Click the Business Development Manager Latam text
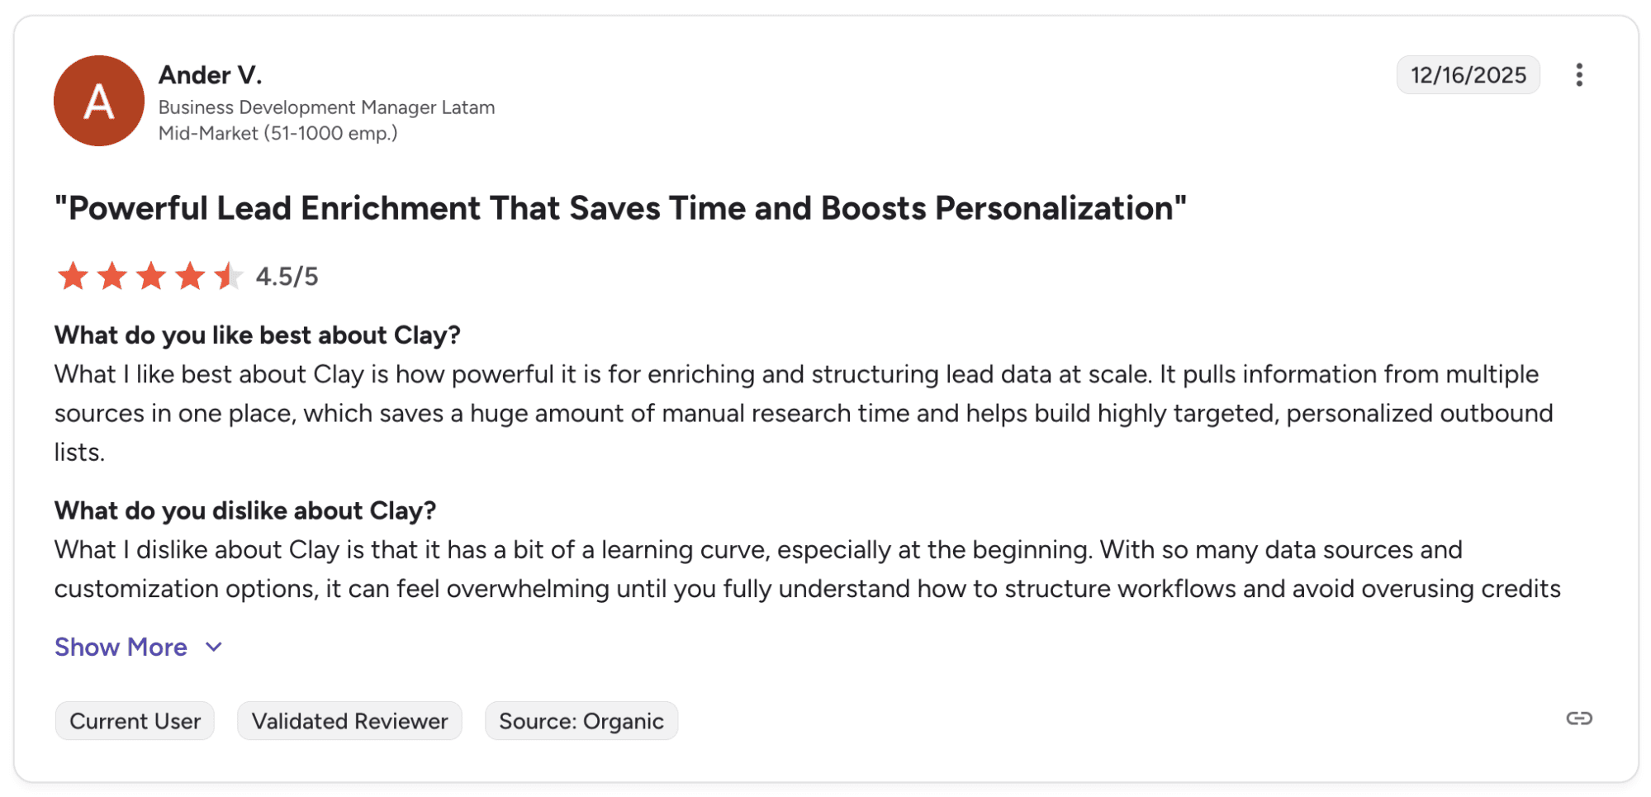The width and height of the screenshot is (1651, 797). tap(326, 107)
